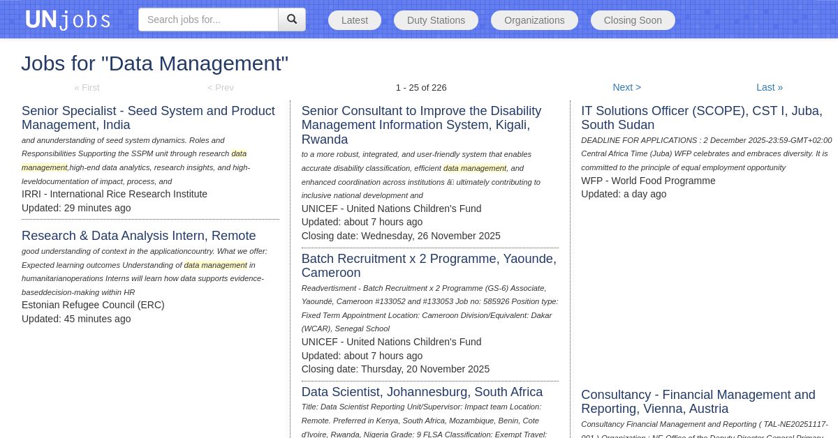Screen dimensions: 838x438
Task: Open Data Scientist Johannesburg job posting
Action: (x=422, y=392)
